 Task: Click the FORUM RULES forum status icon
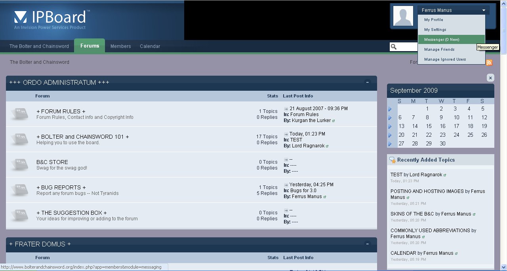(19, 114)
